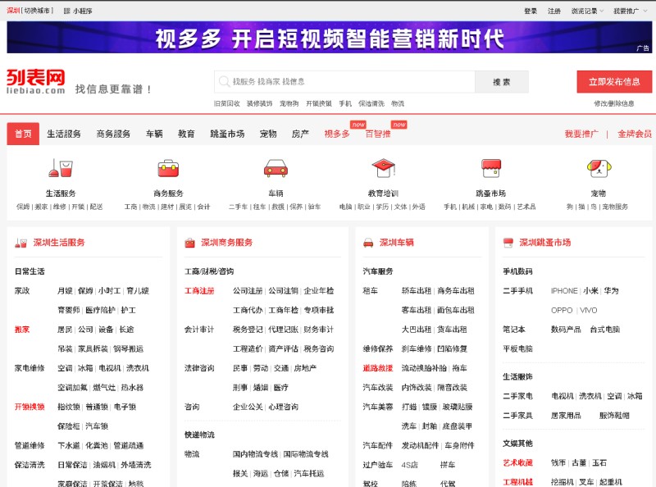Open the 法律咨询 category link
656x487 pixels.
199,368
